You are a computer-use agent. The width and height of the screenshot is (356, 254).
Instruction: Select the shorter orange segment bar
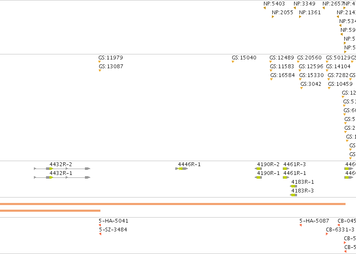click(50, 210)
